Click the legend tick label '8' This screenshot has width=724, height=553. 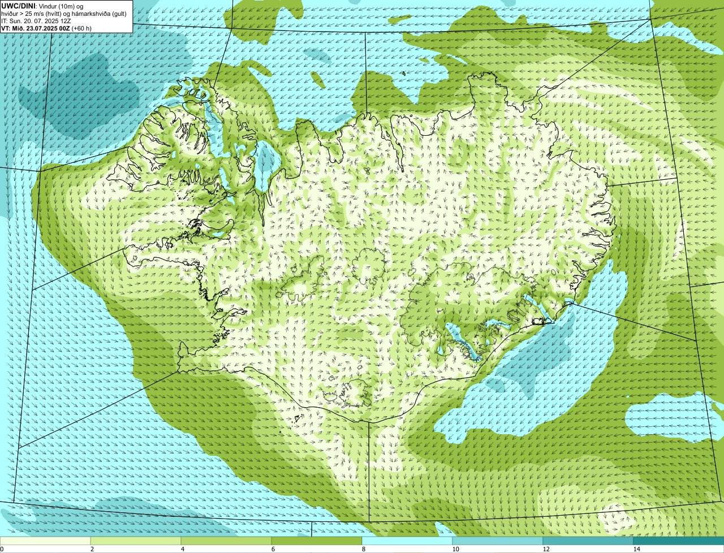tap(363, 549)
